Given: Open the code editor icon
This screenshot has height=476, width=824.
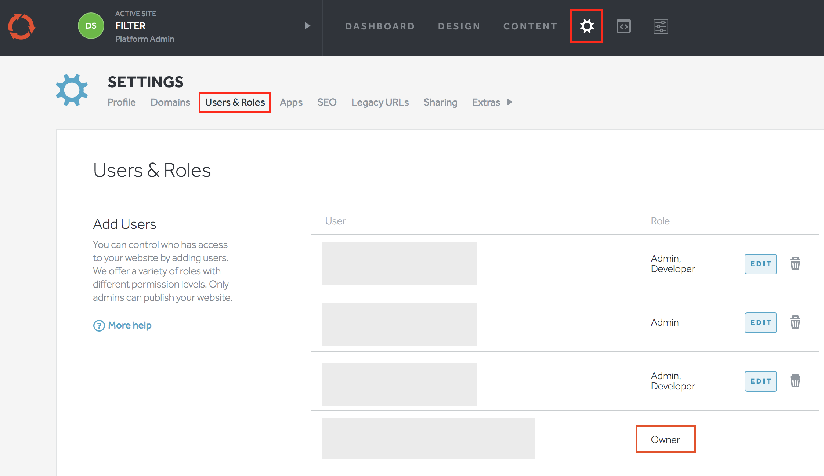Looking at the screenshot, I should (x=624, y=26).
